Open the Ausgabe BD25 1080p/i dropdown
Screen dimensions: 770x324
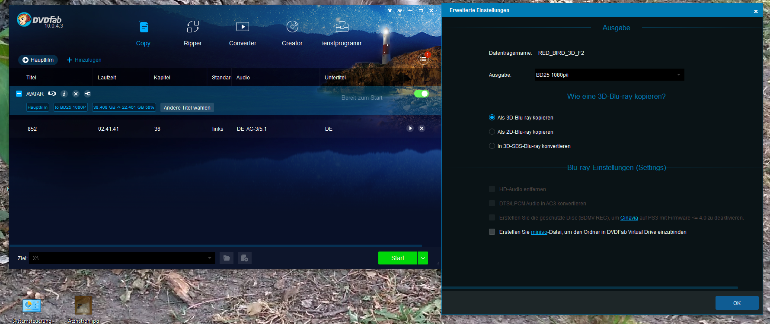(609, 75)
